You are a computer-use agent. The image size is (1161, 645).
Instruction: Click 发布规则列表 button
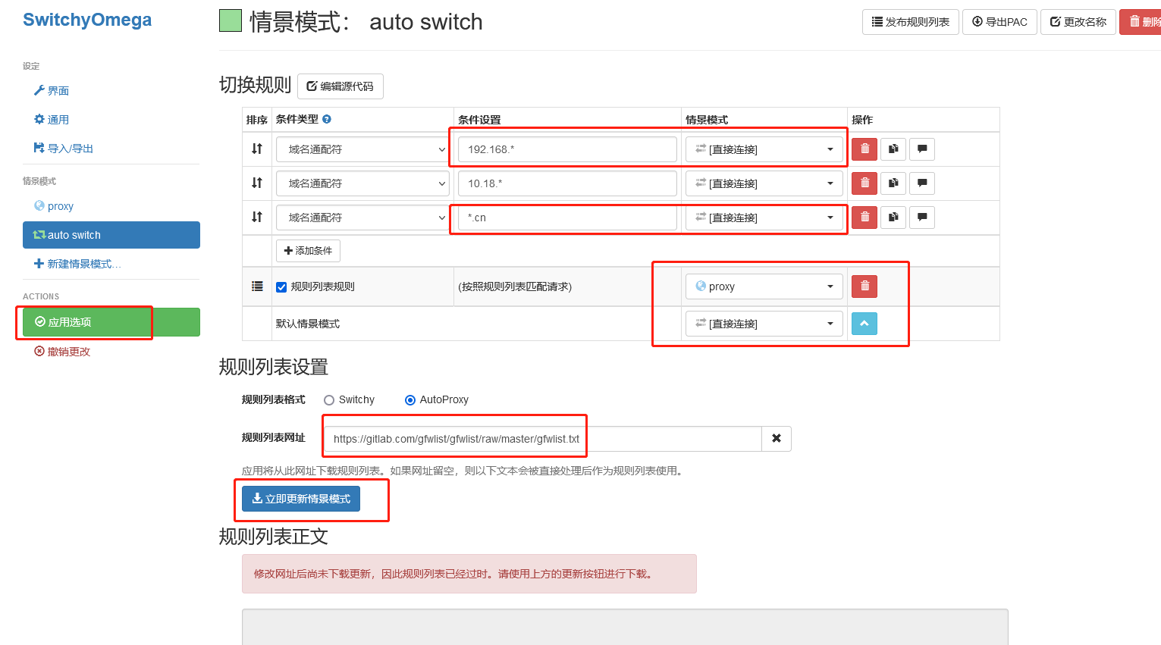911,22
